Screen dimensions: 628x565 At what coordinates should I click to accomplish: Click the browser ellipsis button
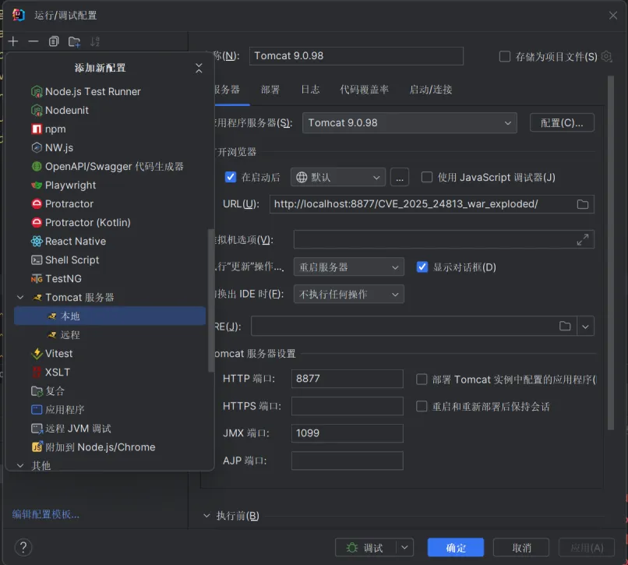(x=399, y=177)
